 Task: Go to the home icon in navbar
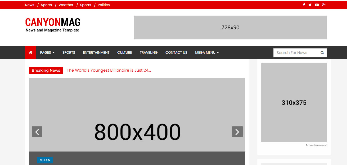[31, 53]
